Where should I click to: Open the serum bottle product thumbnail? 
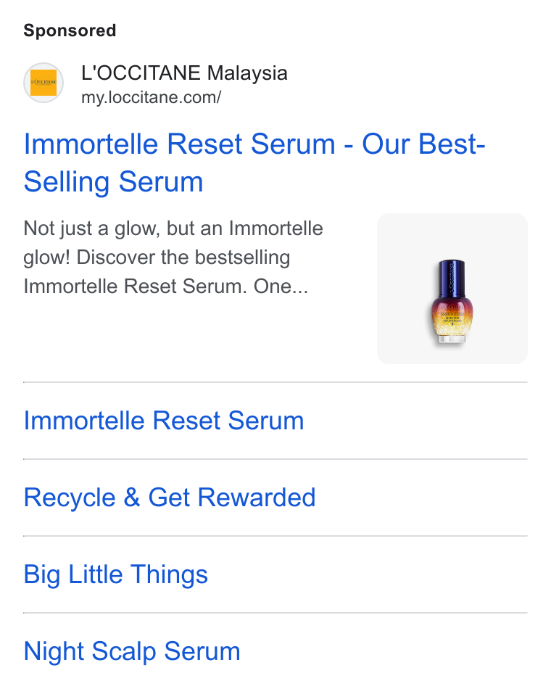click(x=452, y=289)
